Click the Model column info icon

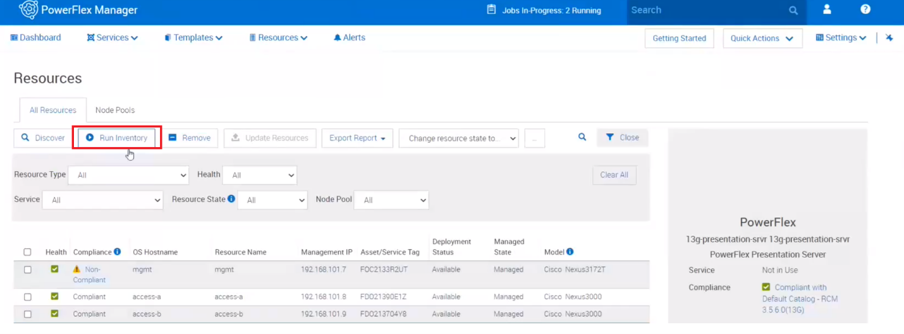click(570, 252)
